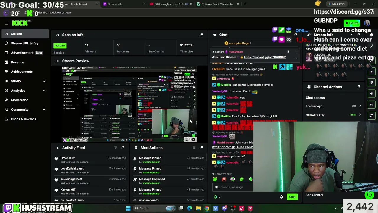Filter the Mod Actions list
The image size is (378, 213).
click(x=194, y=148)
